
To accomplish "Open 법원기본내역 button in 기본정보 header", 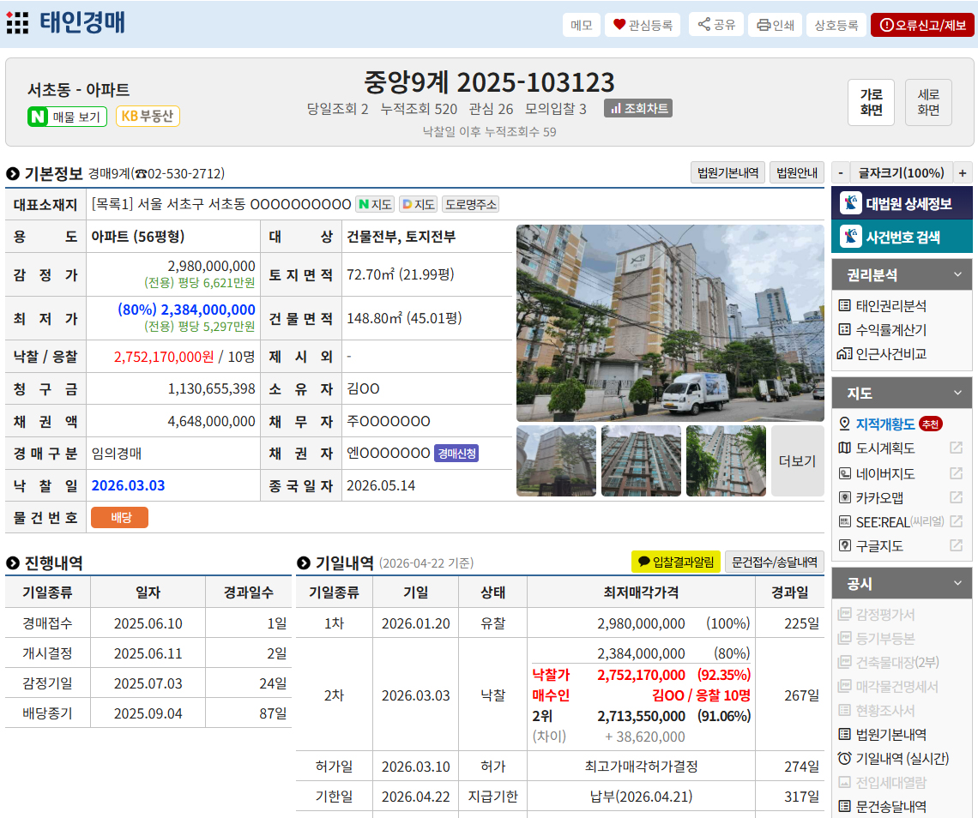I will [727, 172].
